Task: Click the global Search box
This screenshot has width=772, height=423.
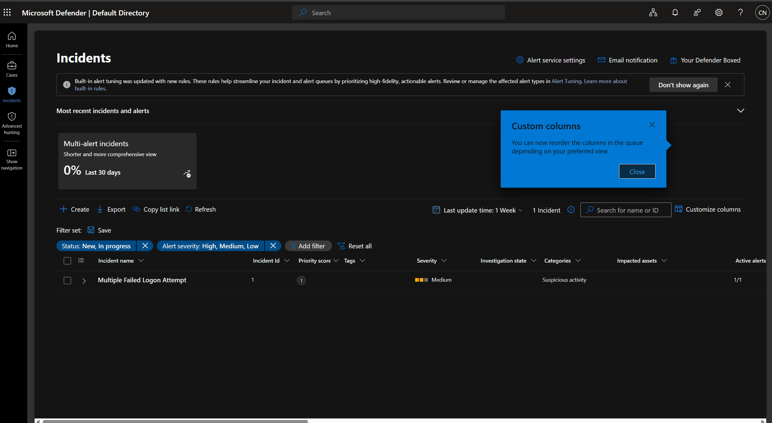Action: [x=398, y=12]
